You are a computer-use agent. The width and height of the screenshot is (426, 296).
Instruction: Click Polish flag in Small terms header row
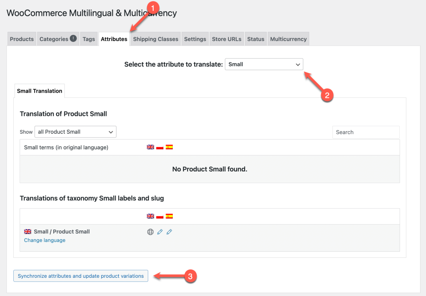point(160,147)
